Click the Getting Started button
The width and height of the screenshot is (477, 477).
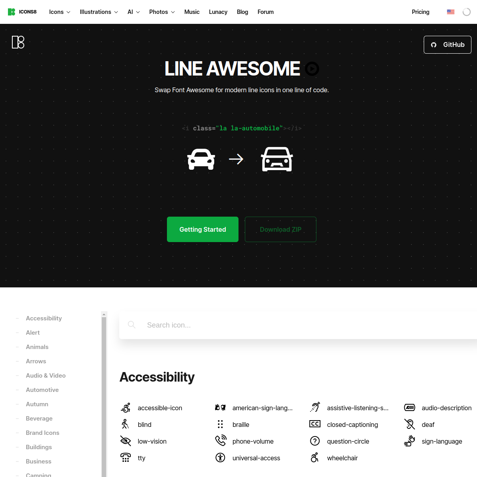pos(203,229)
